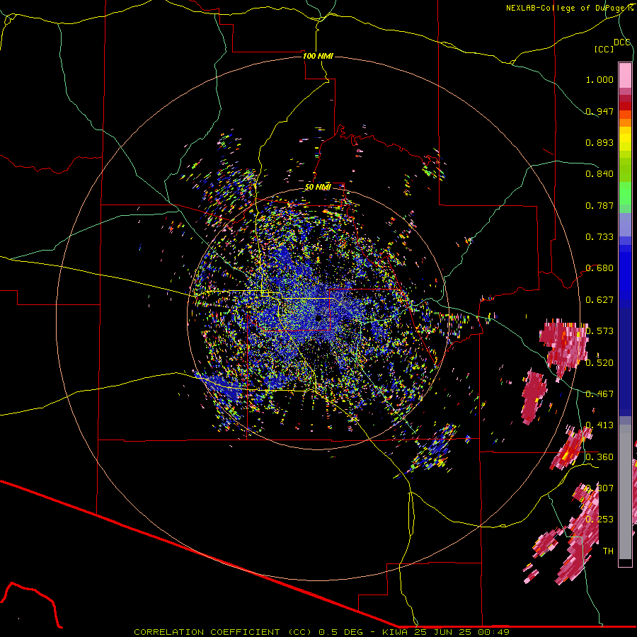Click the 100 NMI range ring label
Screen dimensions: 637x637
tap(318, 56)
